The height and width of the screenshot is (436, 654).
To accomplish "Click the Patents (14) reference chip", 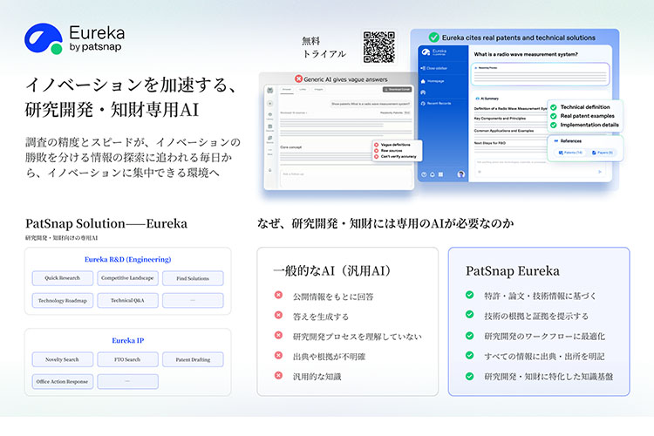I will (570, 153).
